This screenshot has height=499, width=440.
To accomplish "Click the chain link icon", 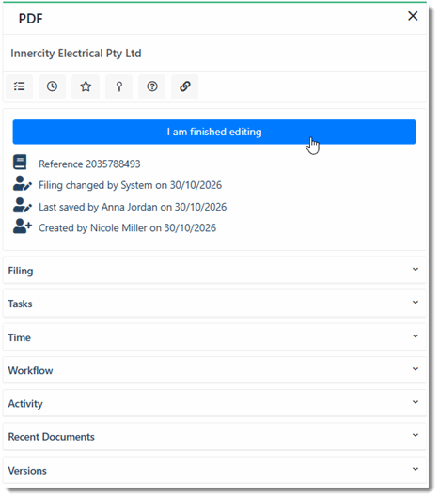I will [x=185, y=86].
